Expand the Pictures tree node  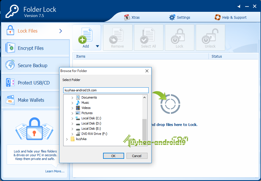click(x=72, y=113)
